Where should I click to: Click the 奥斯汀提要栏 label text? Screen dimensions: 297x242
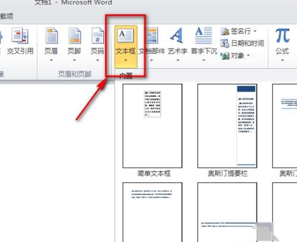228,174
